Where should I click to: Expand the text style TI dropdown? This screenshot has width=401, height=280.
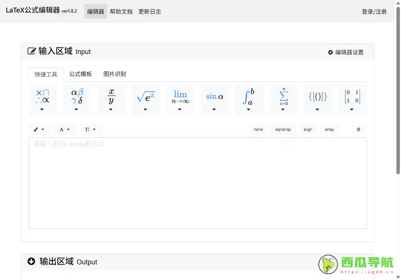[90, 129]
